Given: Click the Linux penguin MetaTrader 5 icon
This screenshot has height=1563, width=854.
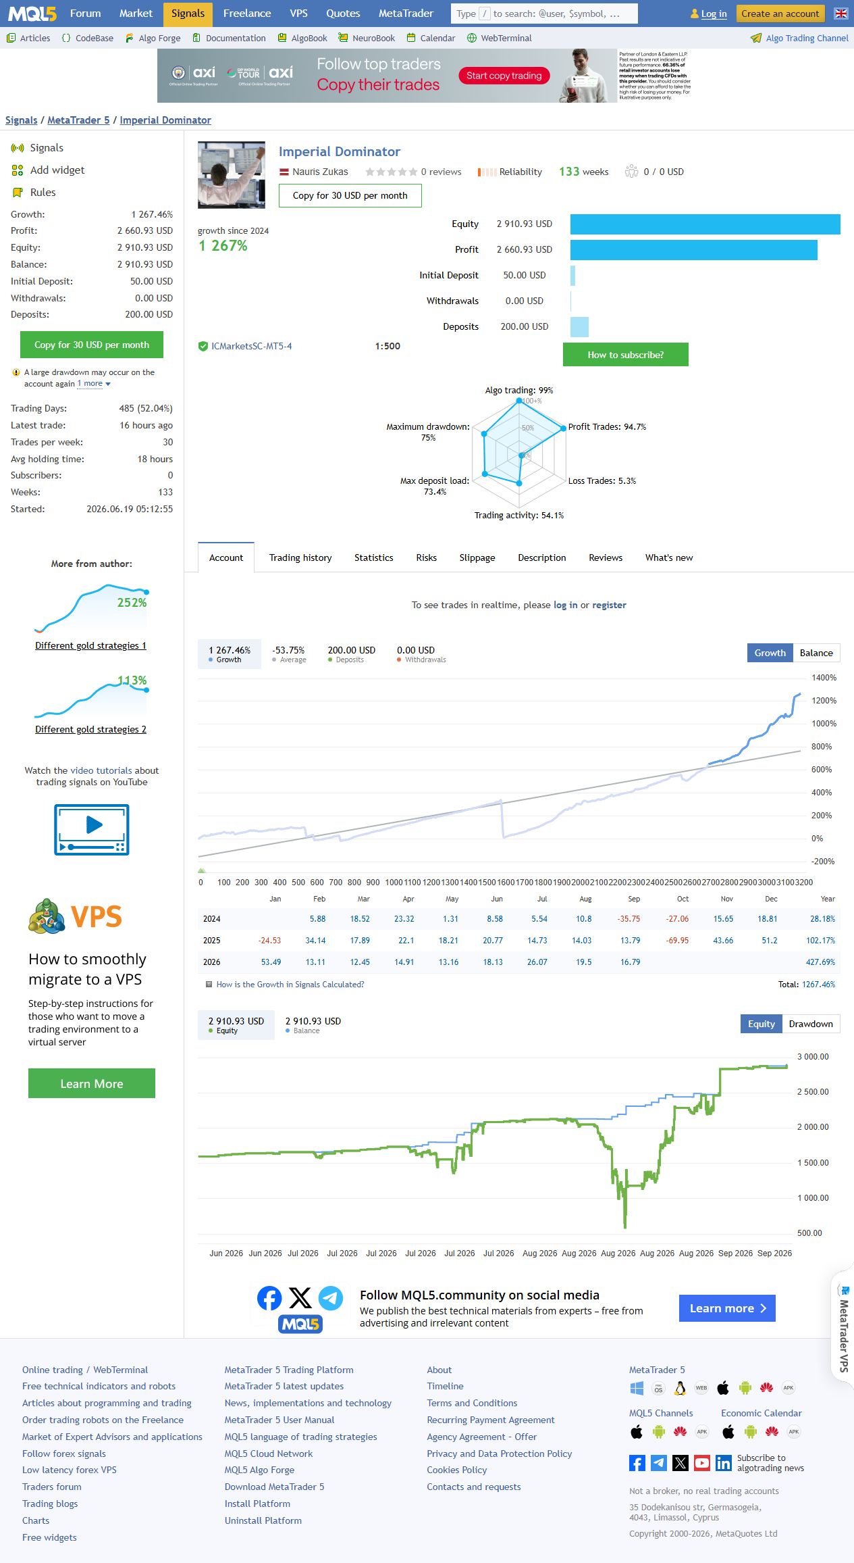Looking at the screenshot, I should tap(680, 1388).
